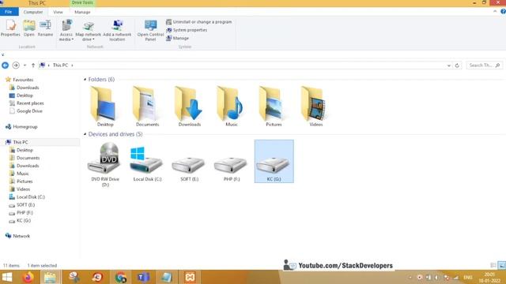Expand the address bar history dropdown
This screenshot has height=284, width=506.
click(x=449, y=65)
